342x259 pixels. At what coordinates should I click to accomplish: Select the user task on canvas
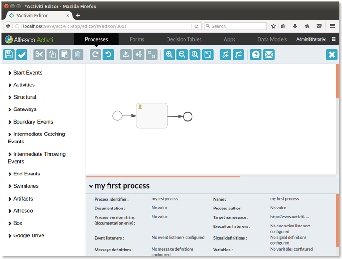152,116
